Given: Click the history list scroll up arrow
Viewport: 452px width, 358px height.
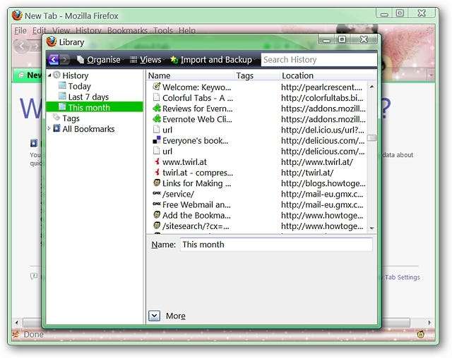Looking at the screenshot, I should coord(372,87).
